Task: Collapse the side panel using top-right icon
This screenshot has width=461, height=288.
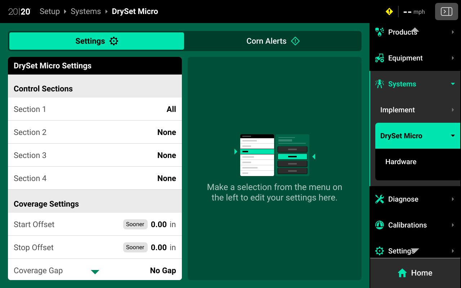Action: pyautogui.click(x=446, y=12)
